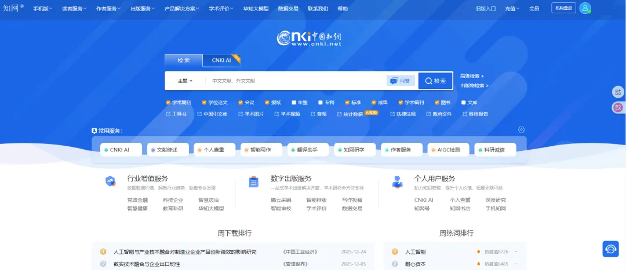Open 联系我们 in top navigation
Viewport: 626px width, 270px height.
[318, 8]
